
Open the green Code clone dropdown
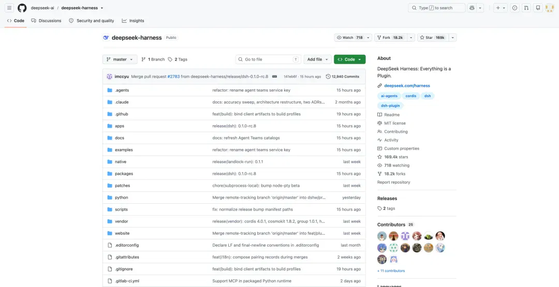click(350, 59)
